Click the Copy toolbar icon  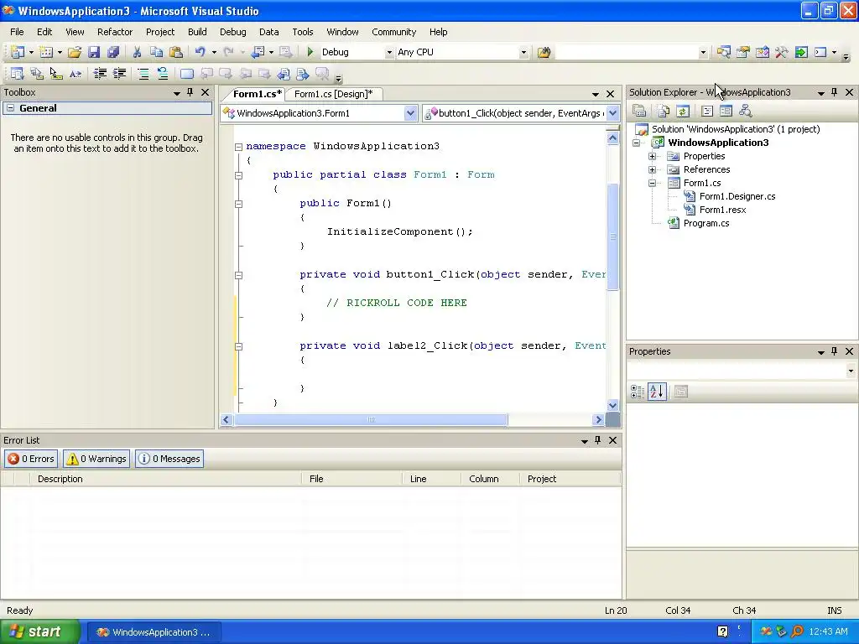pos(157,52)
